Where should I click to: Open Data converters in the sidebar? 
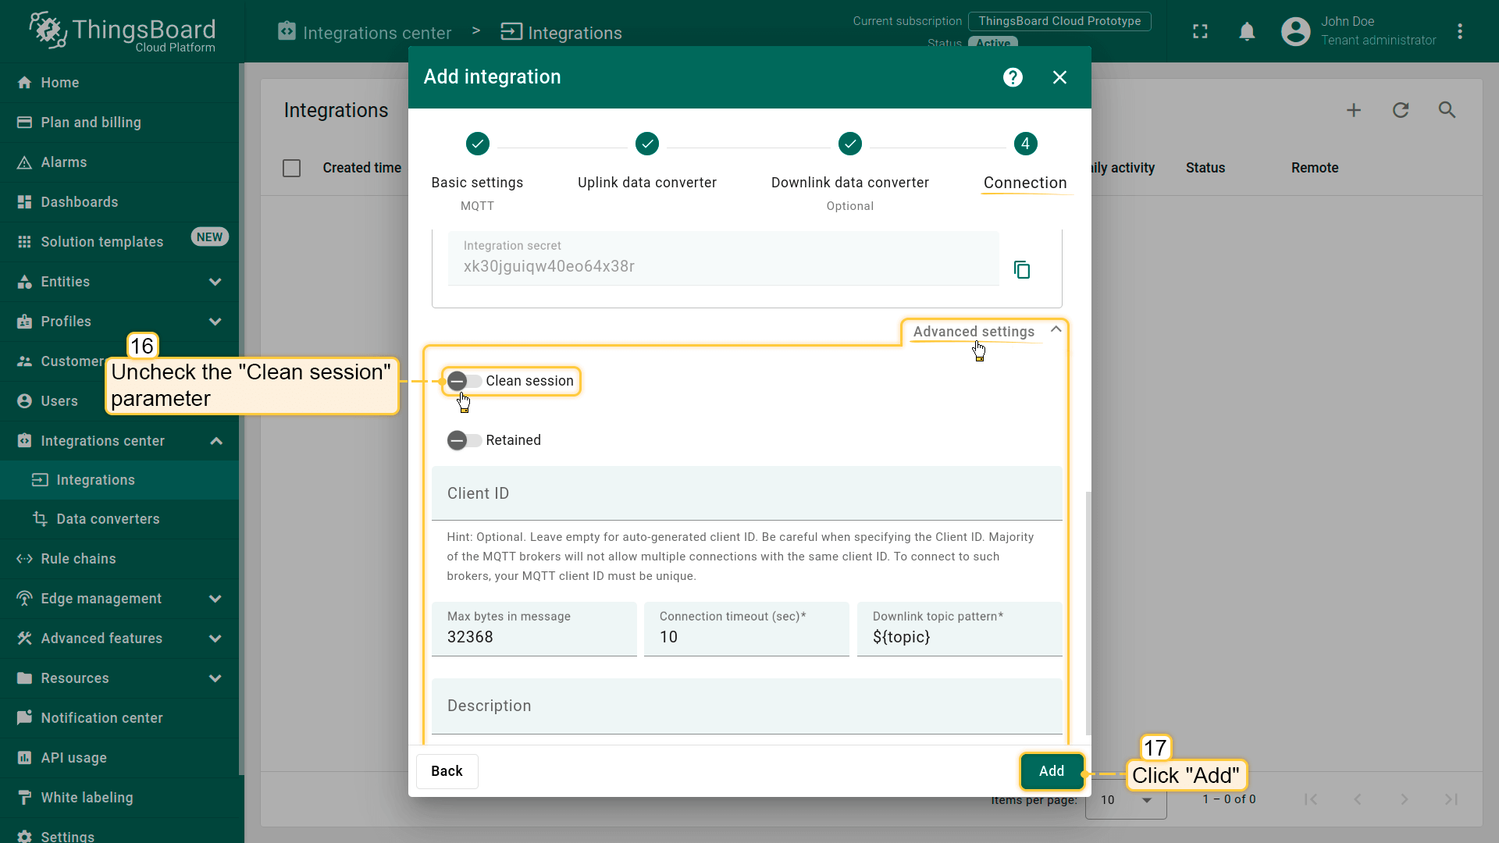[x=108, y=519]
